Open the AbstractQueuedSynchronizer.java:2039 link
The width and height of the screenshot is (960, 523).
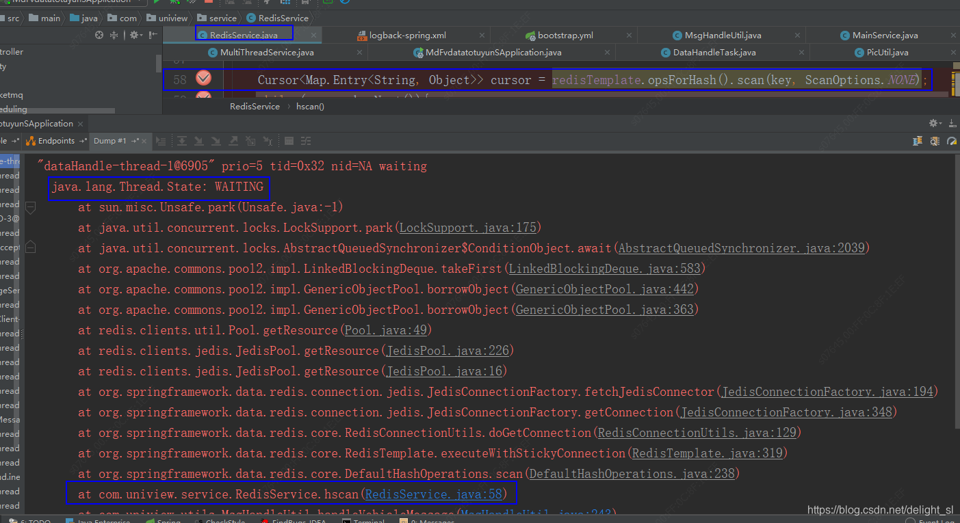click(x=741, y=248)
